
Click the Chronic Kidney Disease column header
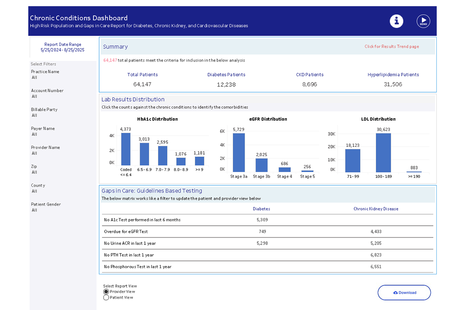click(376, 208)
